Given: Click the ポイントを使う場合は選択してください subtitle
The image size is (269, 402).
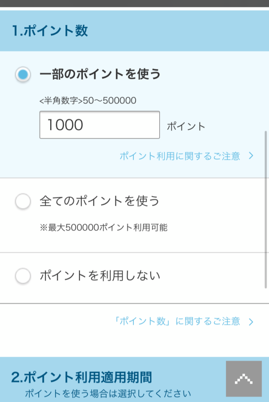Looking at the screenshot, I should coord(108,393).
